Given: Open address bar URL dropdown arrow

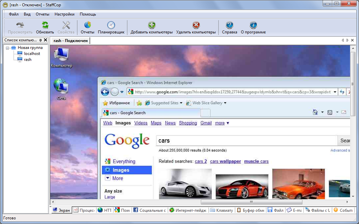Looking at the screenshot, I should point(335,92).
